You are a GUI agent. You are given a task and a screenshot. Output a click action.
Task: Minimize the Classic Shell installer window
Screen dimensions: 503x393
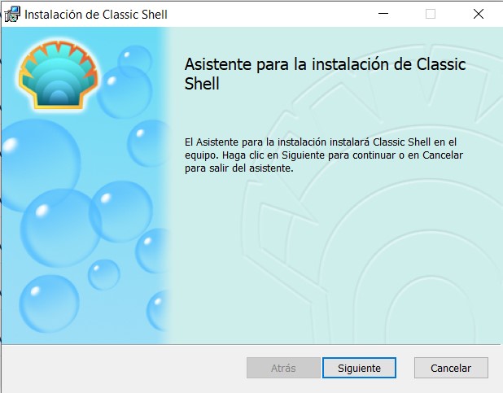[383, 14]
